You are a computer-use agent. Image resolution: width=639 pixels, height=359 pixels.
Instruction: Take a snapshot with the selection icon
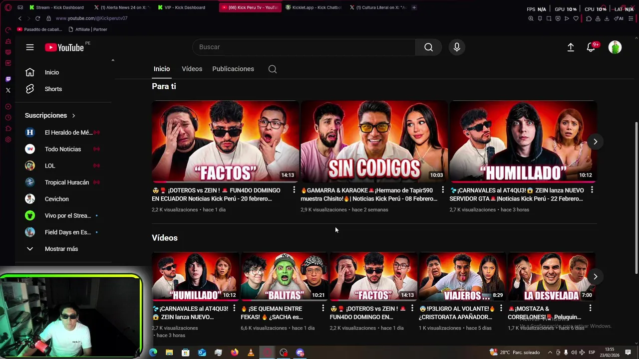pyautogui.click(x=549, y=18)
